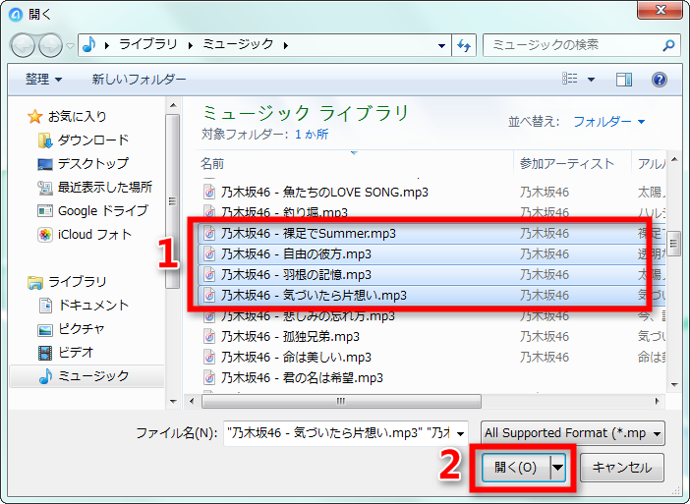Click the ライブラリ folder icon in sidebar
The image size is (690, 504).
35,282
